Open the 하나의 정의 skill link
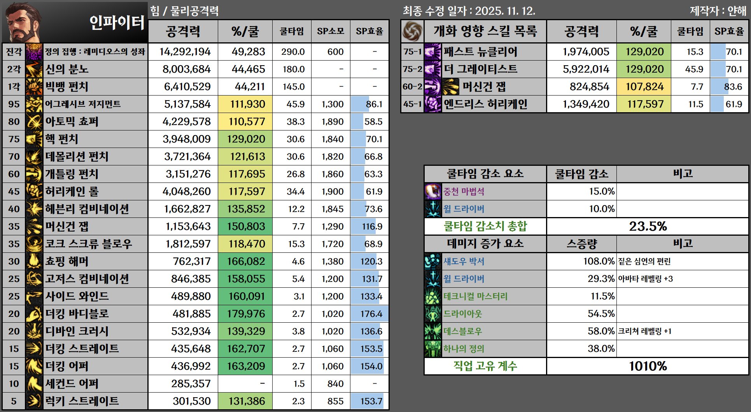 click(x=464, y=349)
